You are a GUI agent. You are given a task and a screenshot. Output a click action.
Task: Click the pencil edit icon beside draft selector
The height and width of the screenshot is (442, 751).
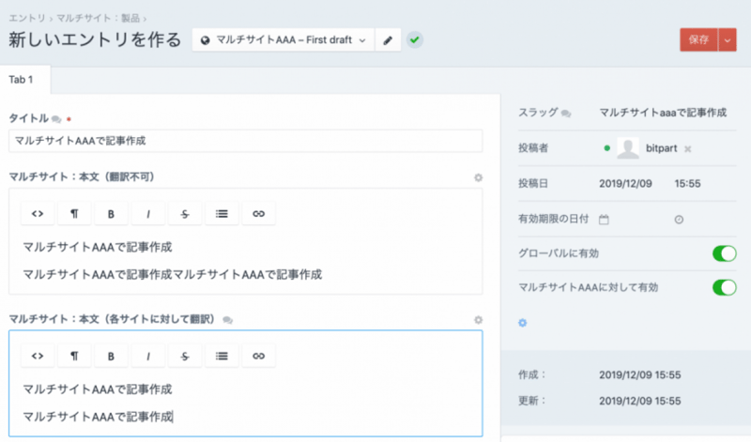pyautogui.click(x=387, y=40)
